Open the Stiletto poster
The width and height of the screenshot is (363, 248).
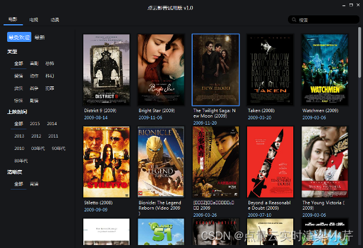[x=106, y=162]
